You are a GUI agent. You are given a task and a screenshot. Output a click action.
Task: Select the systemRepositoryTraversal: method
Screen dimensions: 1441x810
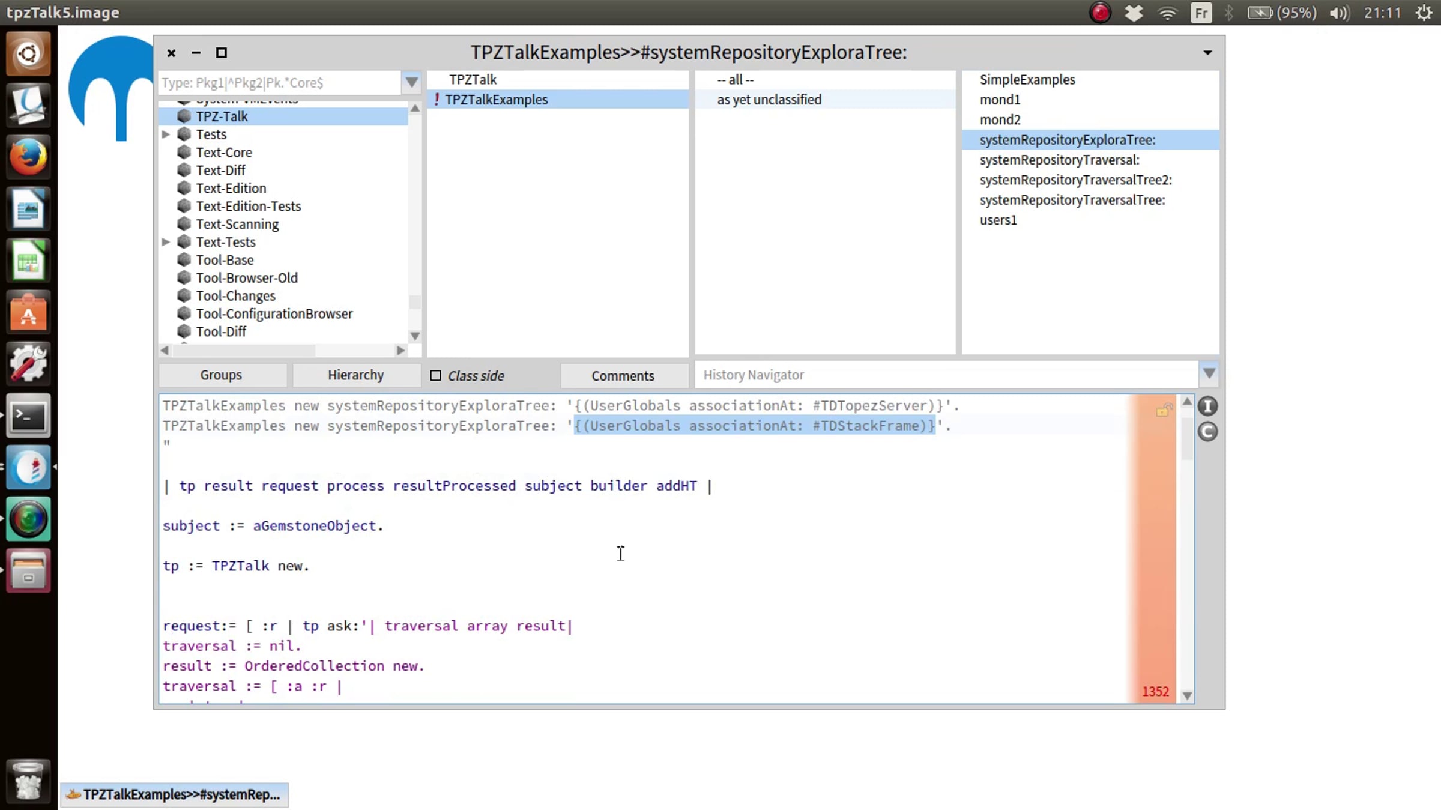(1060, 160)
